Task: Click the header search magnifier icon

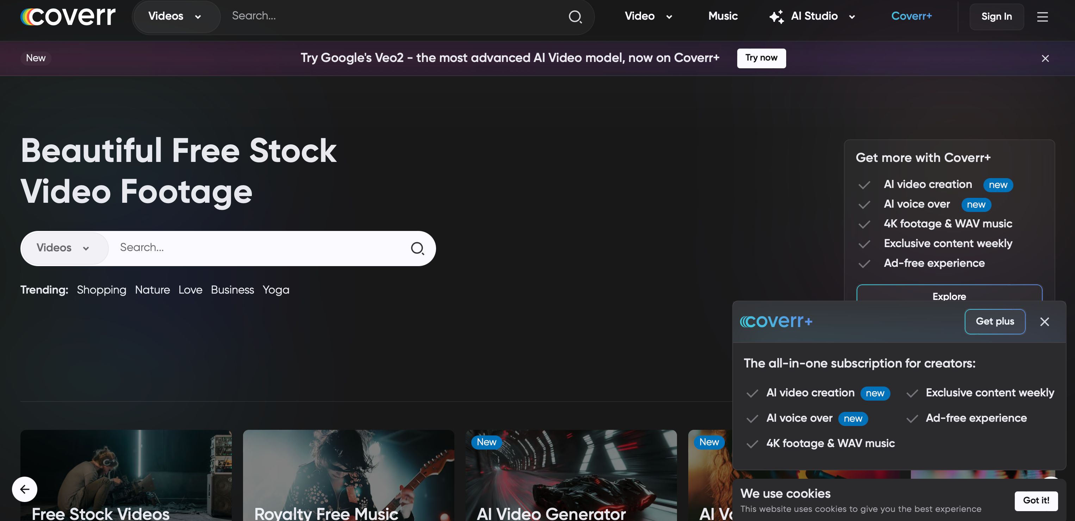Action: 575,17
